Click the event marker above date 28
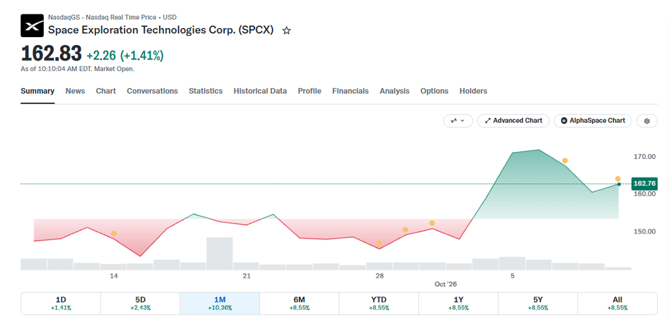668x320 pixels. coord(379,243)
